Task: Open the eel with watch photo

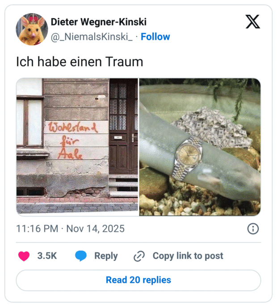Action: coord(200,147)
